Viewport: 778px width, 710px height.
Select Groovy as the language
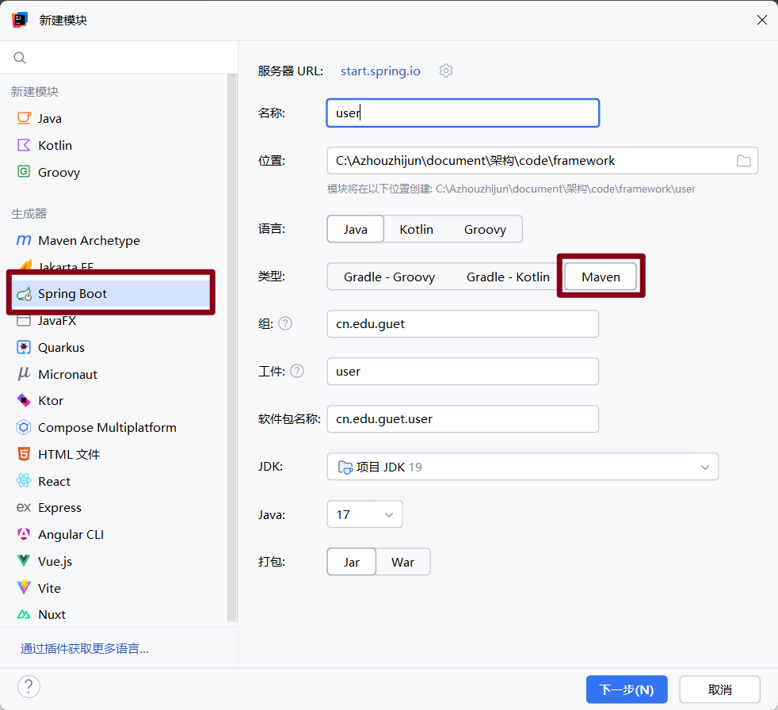coord(485,229)
